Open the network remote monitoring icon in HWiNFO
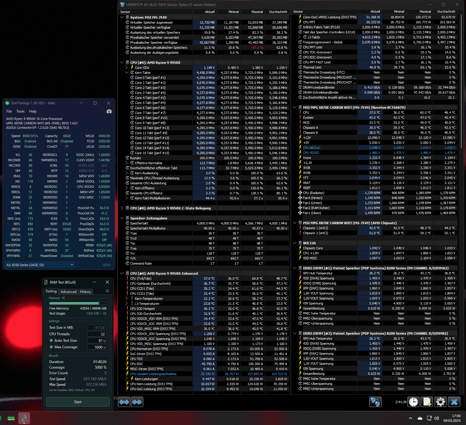Image resolution: width=466 pixels, height=425 pixels. [x=375, y=402]
